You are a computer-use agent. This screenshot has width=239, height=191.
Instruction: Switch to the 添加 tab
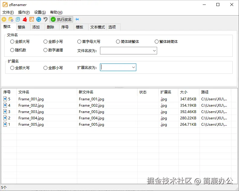[x=38, y=27]
